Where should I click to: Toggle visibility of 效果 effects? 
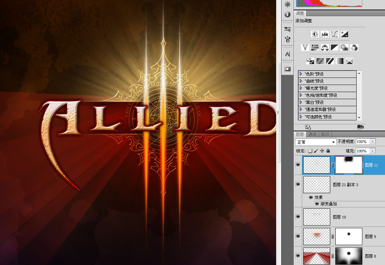click(311, 198)
